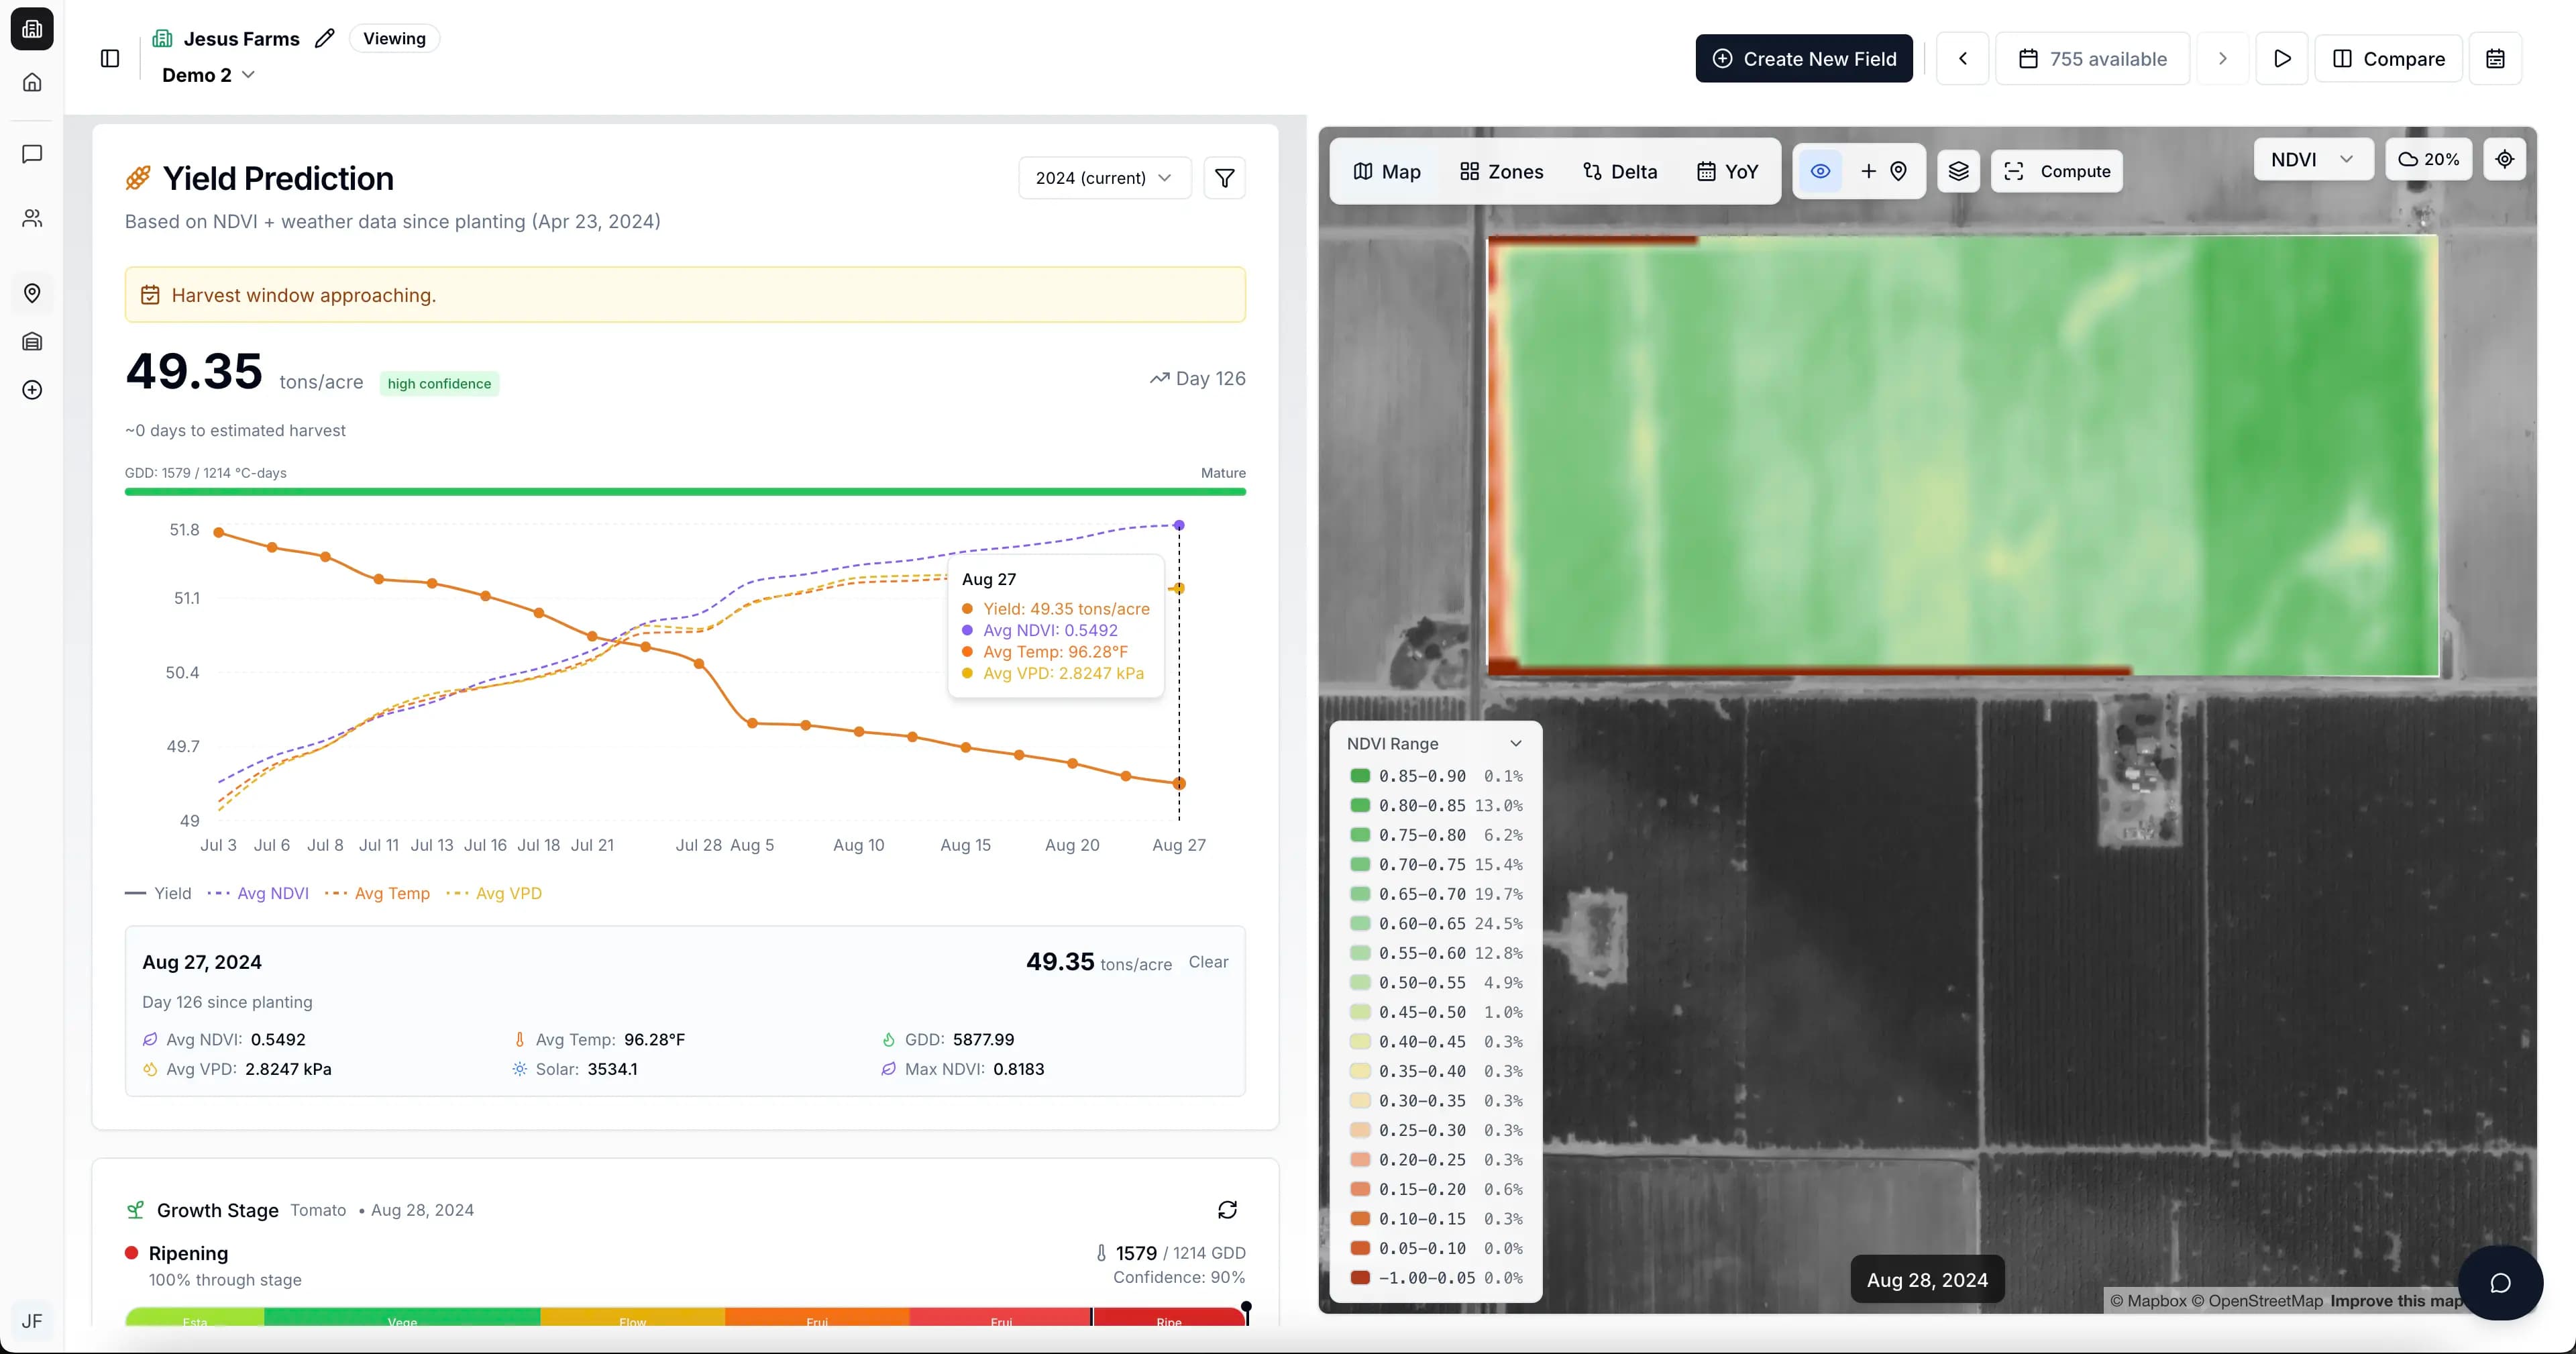The height and width of the screenshot is (1354, 2576).
Task: Click the Jesus Farms title
Action: 241,38
